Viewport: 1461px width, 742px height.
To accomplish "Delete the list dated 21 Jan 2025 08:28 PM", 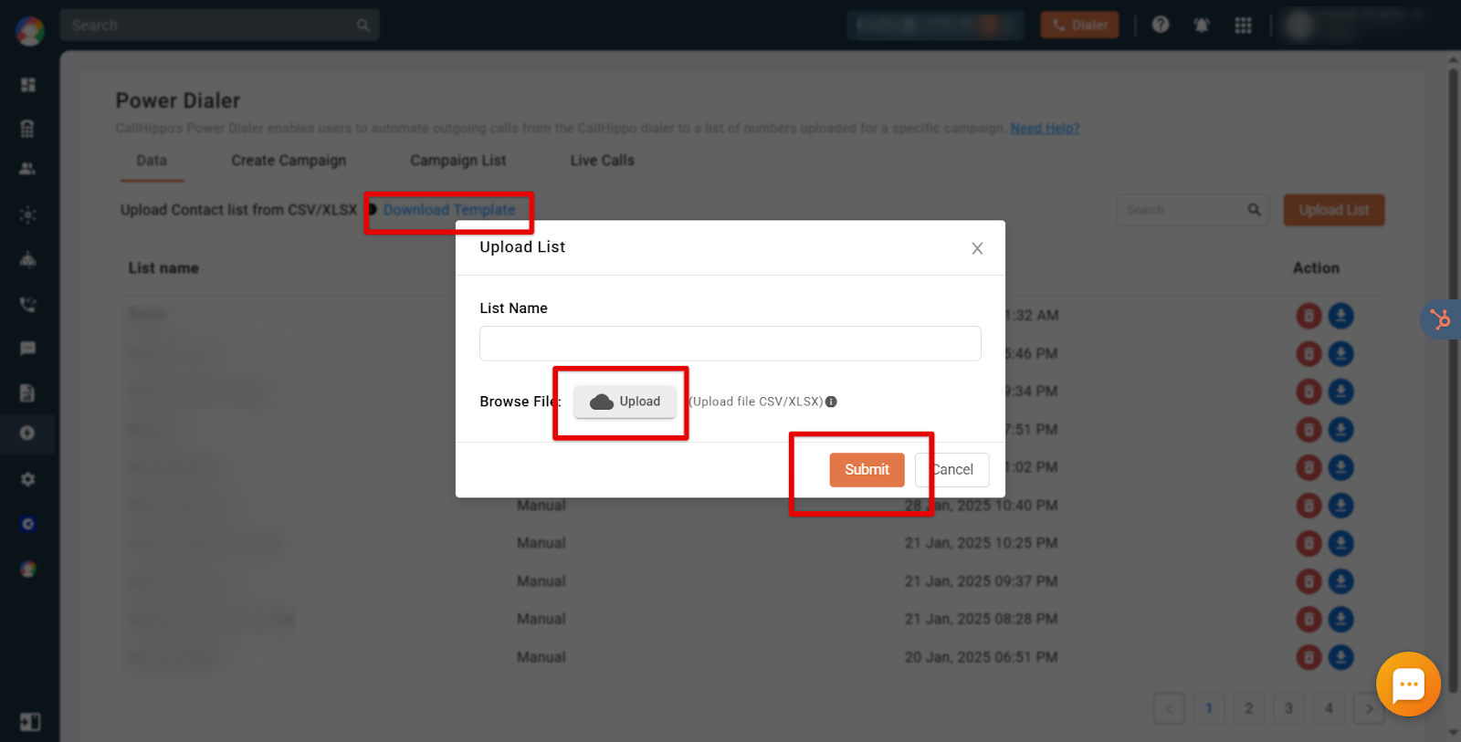I will point(1309,619).
